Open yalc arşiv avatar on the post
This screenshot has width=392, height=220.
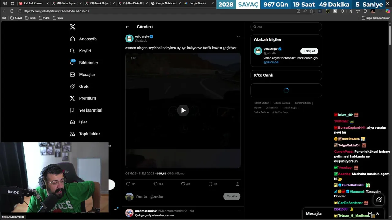click(129, 38)
